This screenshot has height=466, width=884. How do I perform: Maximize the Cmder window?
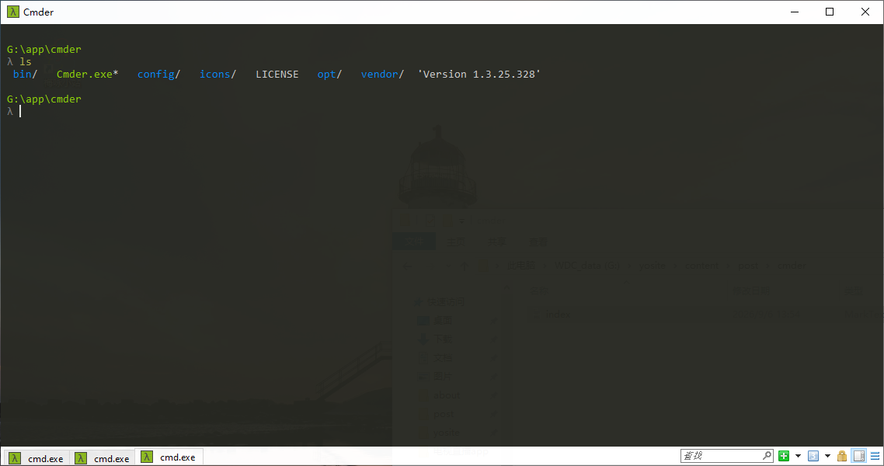click(x=830, y=12)
